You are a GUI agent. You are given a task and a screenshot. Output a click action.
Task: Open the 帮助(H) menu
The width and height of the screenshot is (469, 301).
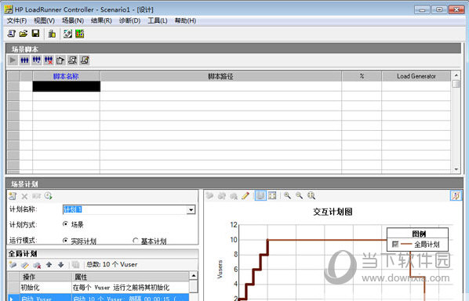(185, 20)
